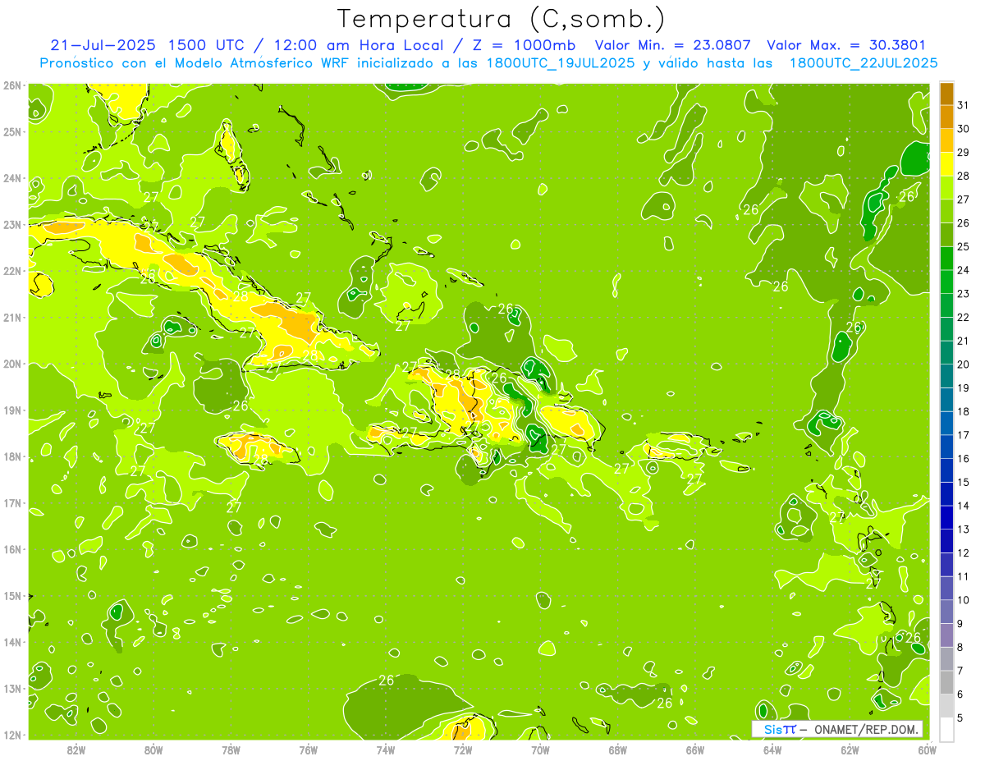
Task: Click the 14N latitude axis label
Action: pyautogui.click(x=12, y=642)
